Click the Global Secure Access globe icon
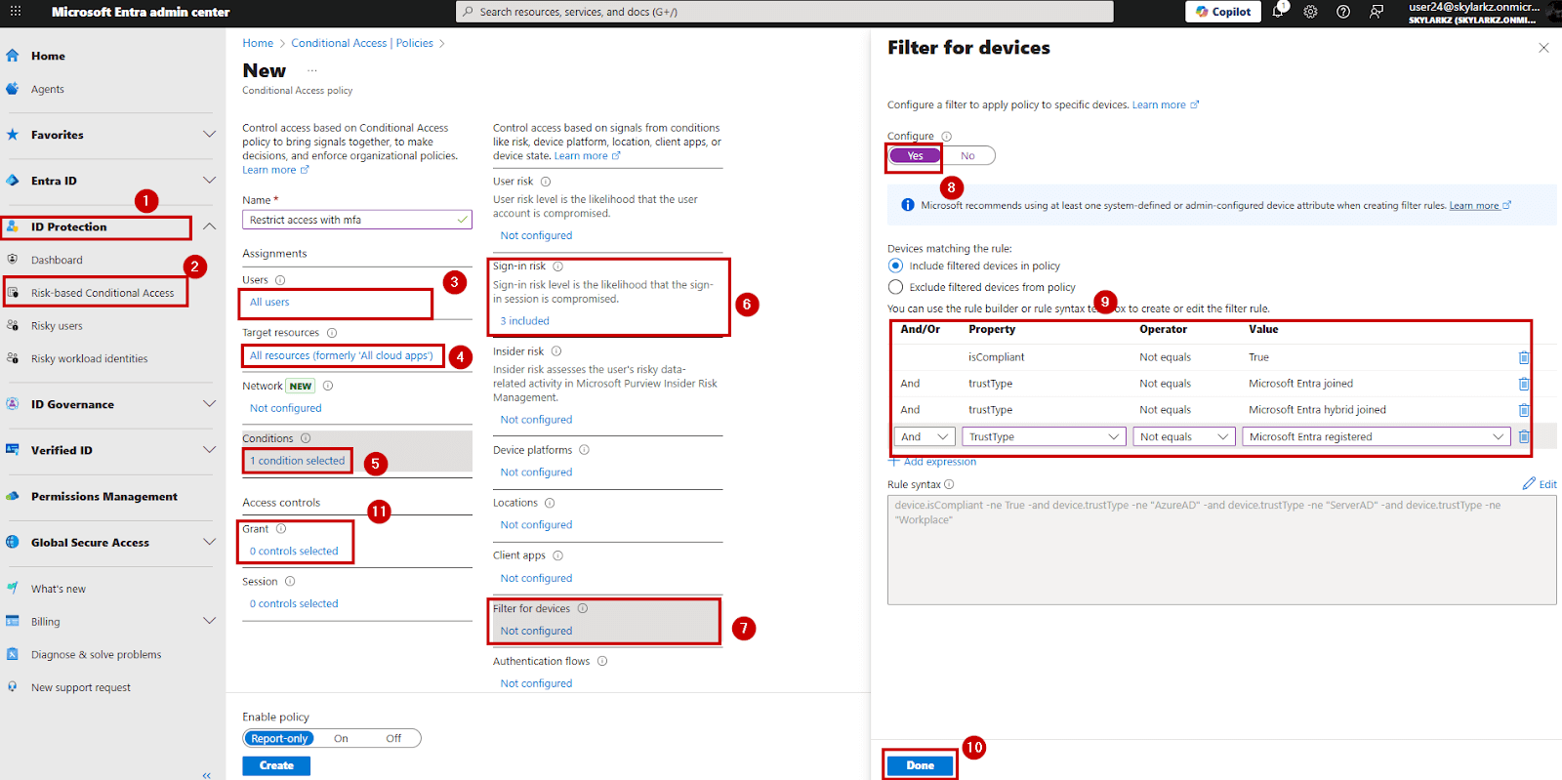The image size is (1562, 780). [13, 542]
